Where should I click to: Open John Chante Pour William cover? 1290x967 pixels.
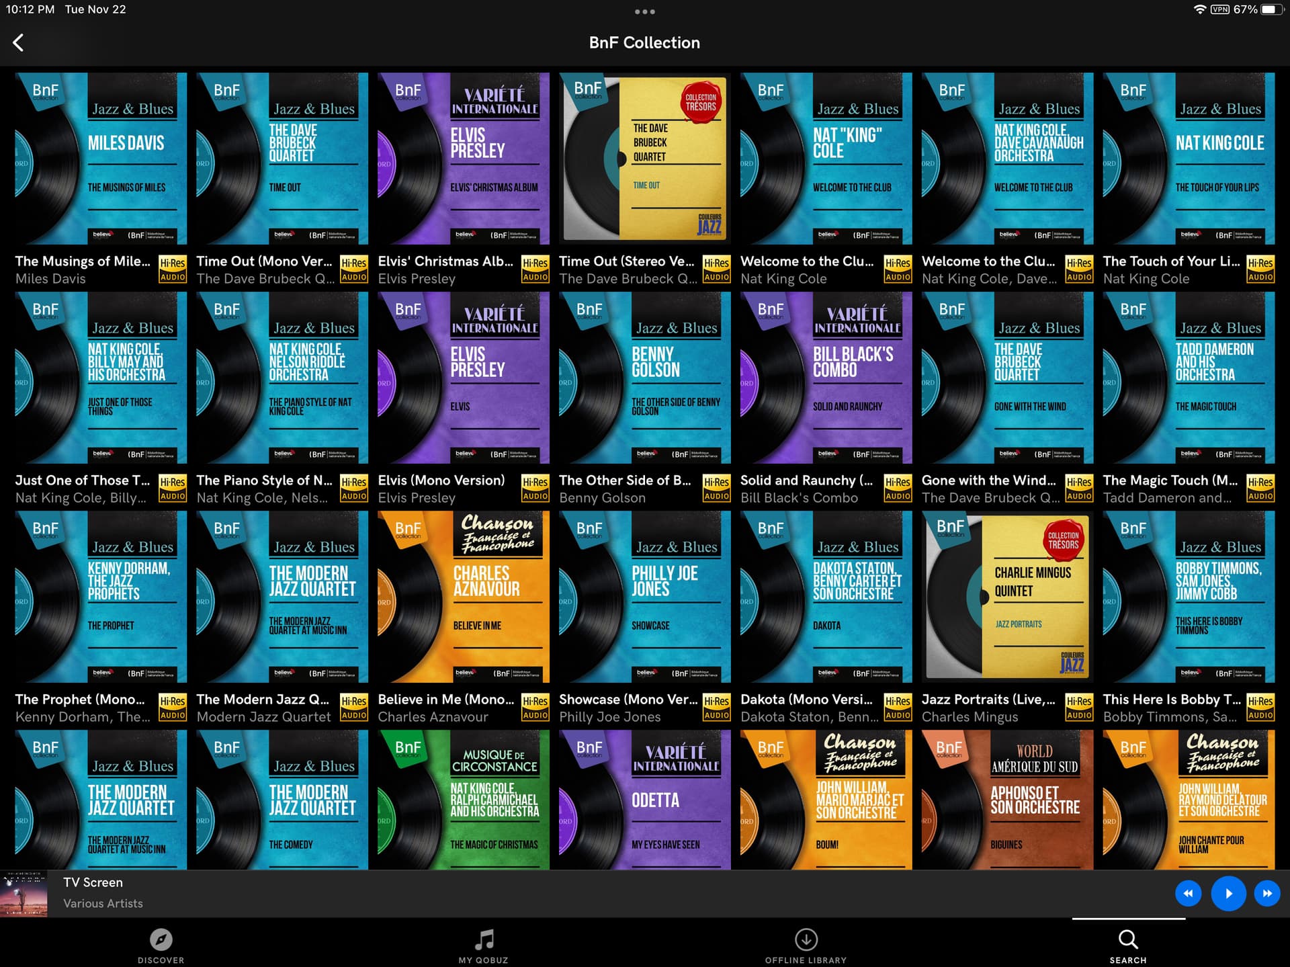(x=1189, y=800)
